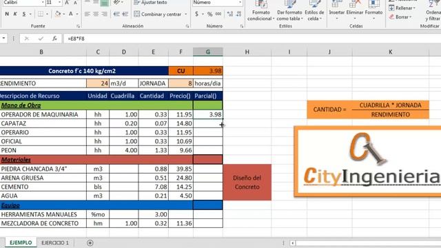Viewport: 441px width, 248px height.
Task: Toggle underline formatting (S)
Action: (x=24, y=14)
